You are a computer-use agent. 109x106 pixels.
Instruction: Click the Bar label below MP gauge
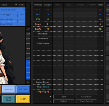point(28,82)
